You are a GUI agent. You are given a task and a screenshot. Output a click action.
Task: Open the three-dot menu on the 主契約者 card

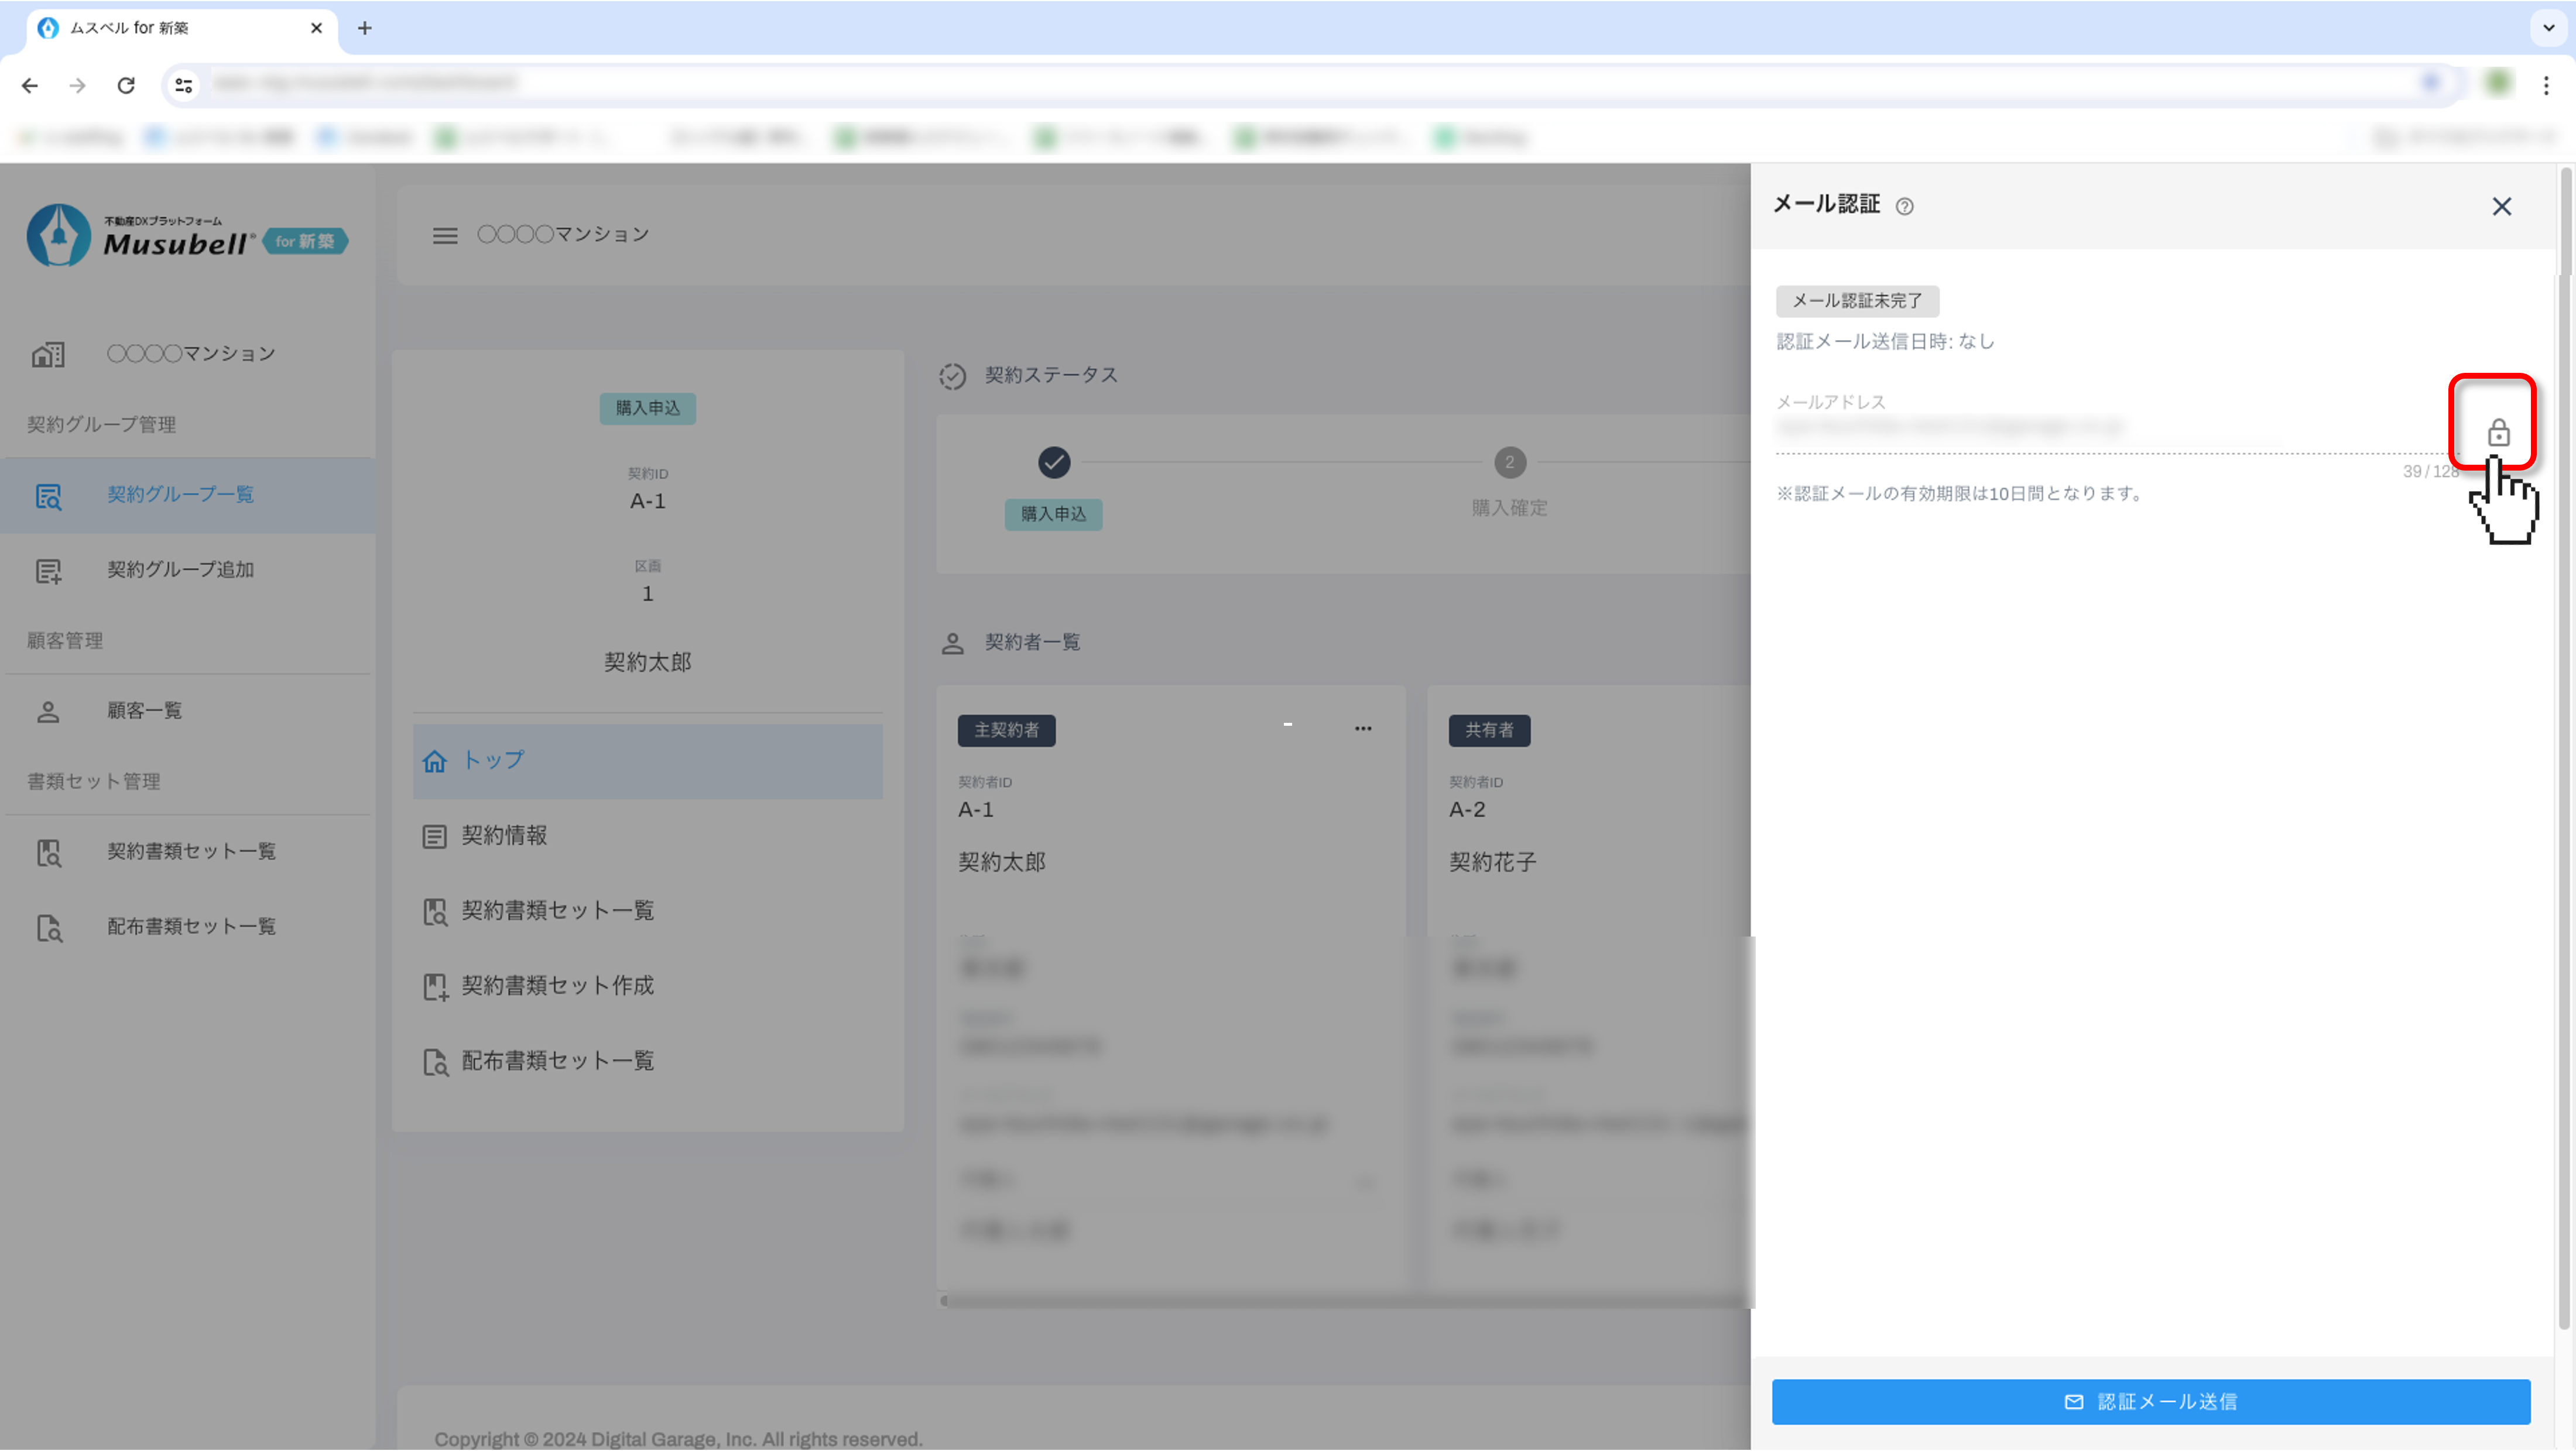tap(1362, 728)
